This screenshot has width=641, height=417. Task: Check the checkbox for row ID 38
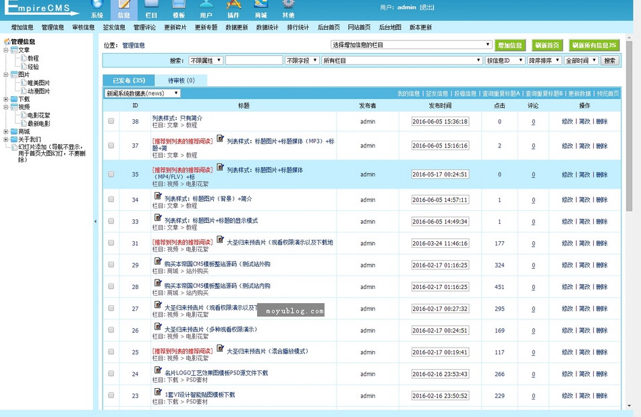(x=111, y=121)
